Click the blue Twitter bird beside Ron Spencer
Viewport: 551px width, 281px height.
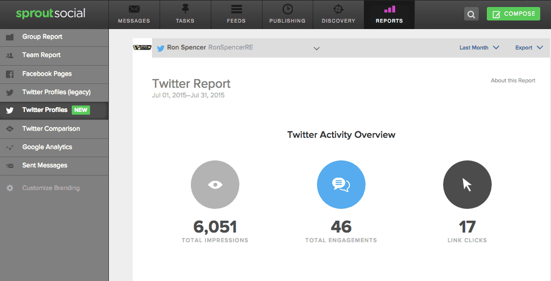pyautogui.click(x=161, y=48)
